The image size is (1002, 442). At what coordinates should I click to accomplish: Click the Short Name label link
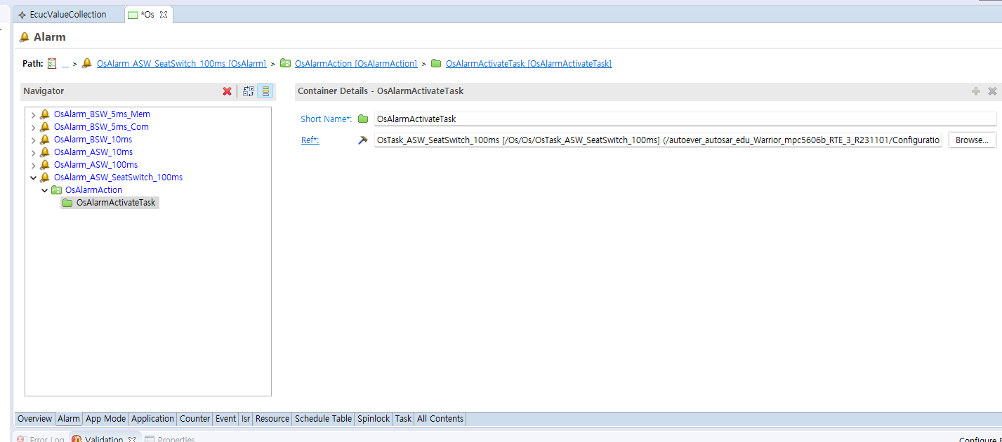click(326, 119)
